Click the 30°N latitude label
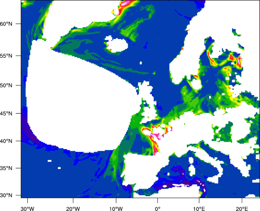260x211 pixels. point(6,195)
